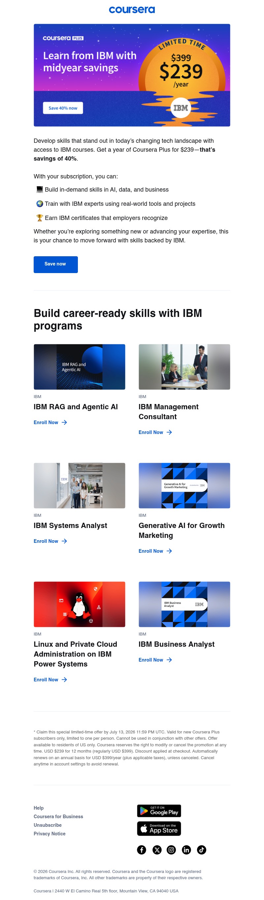Open the IBM Systems Analyst thumbnail
This screenshot has height=900, width=264.
(x=80, y=486)
